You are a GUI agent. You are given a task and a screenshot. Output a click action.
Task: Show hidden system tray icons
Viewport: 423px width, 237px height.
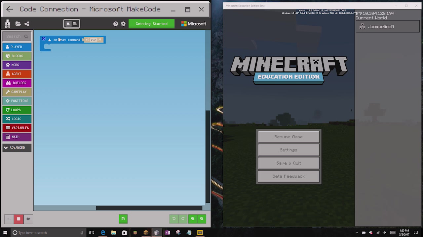(x=357, y=233)
